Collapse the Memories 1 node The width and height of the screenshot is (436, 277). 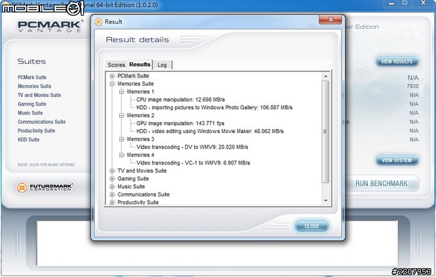(x=121, y=91)
